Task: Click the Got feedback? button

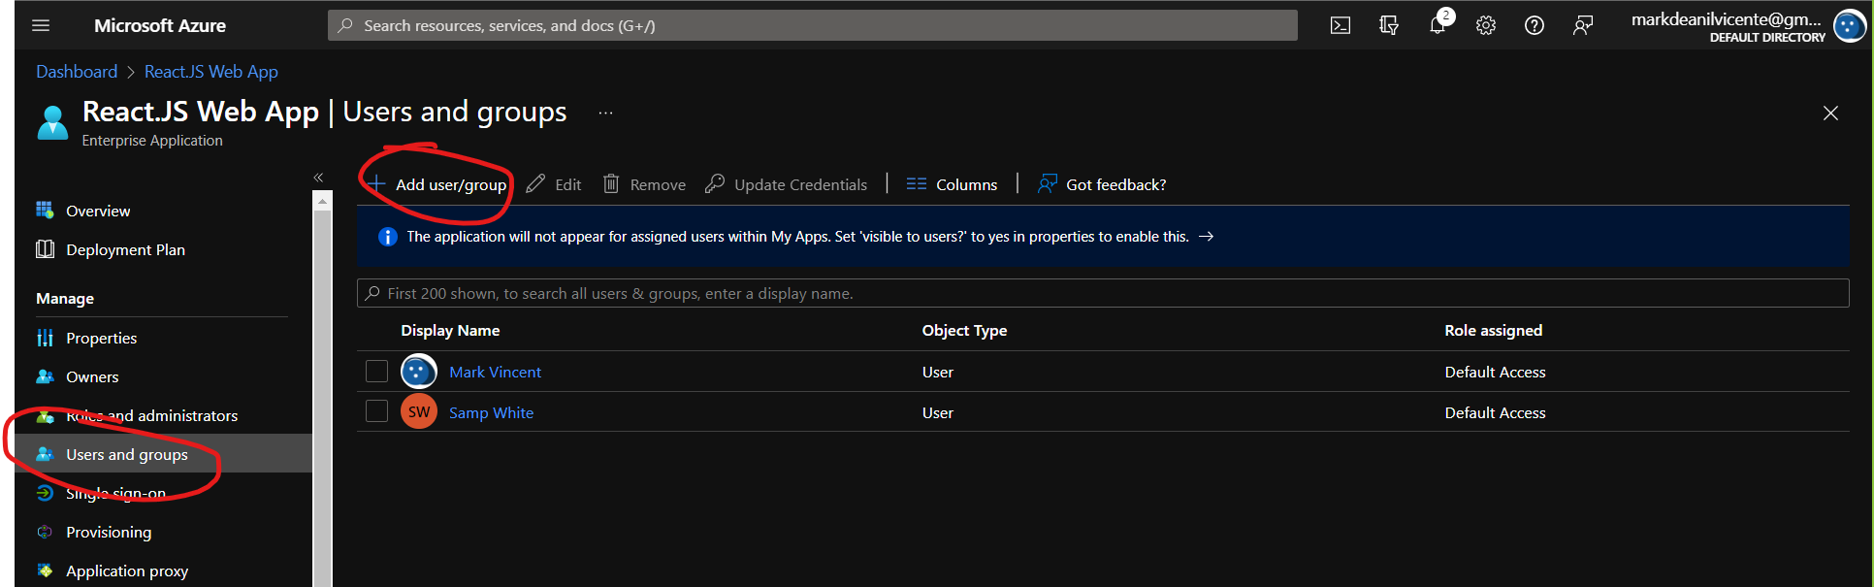Action: [x=1102, y=184]
